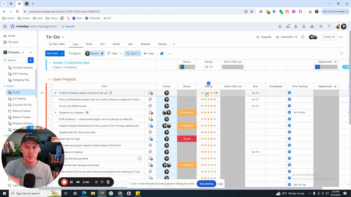The image size is (351, 197).
Task: Start time tracking for Knock out SXSW emails
Action: [289, 106]
